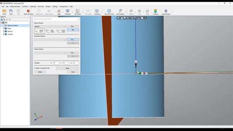Click the eighth viewport view icon
The image size is (233, 131).
coord(142,18)
